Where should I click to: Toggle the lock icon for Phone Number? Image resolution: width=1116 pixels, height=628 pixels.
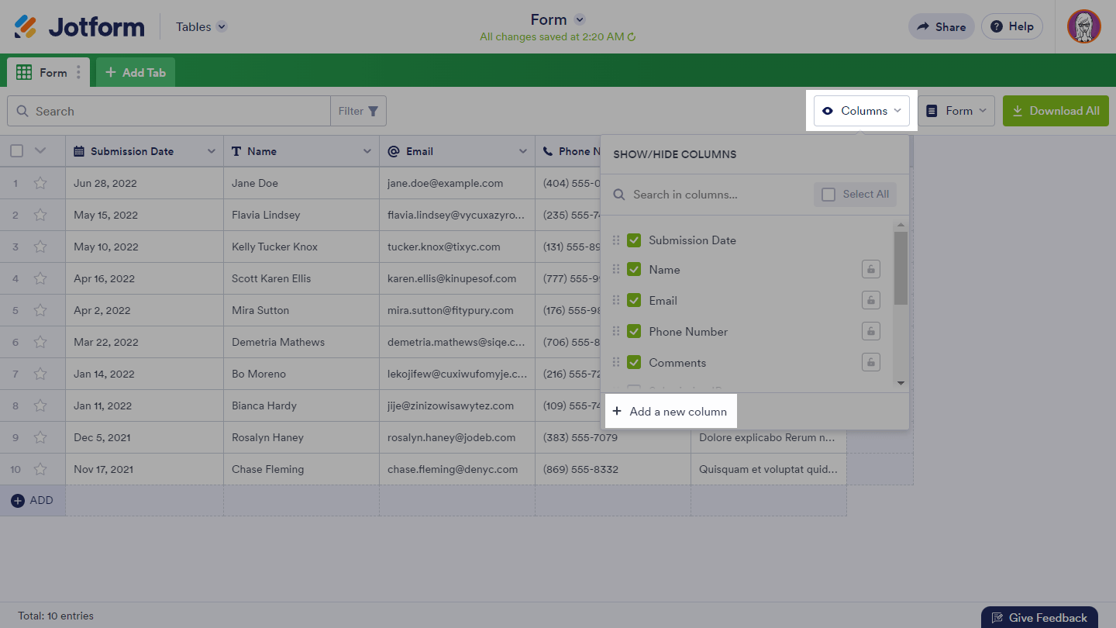click(871, 331)
